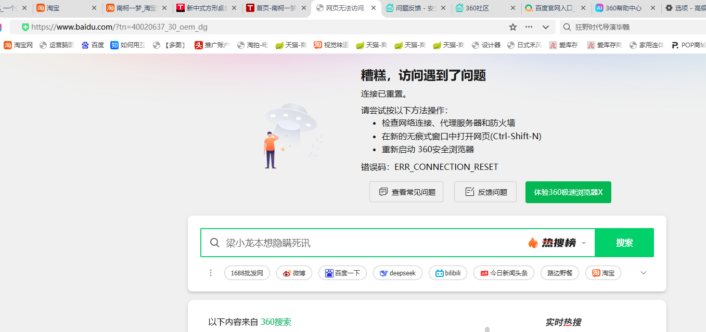
Task: Open the 百度 paw bookmark
Action: tap(93, 45)
